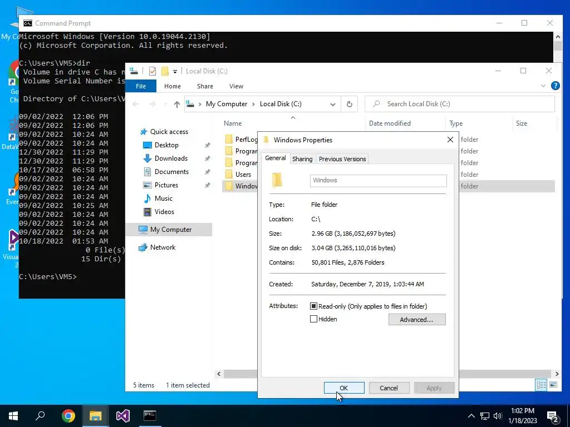Open Explorer Help icon
Viewport: 570px width, 427px height.
click(x=555, y=86)
